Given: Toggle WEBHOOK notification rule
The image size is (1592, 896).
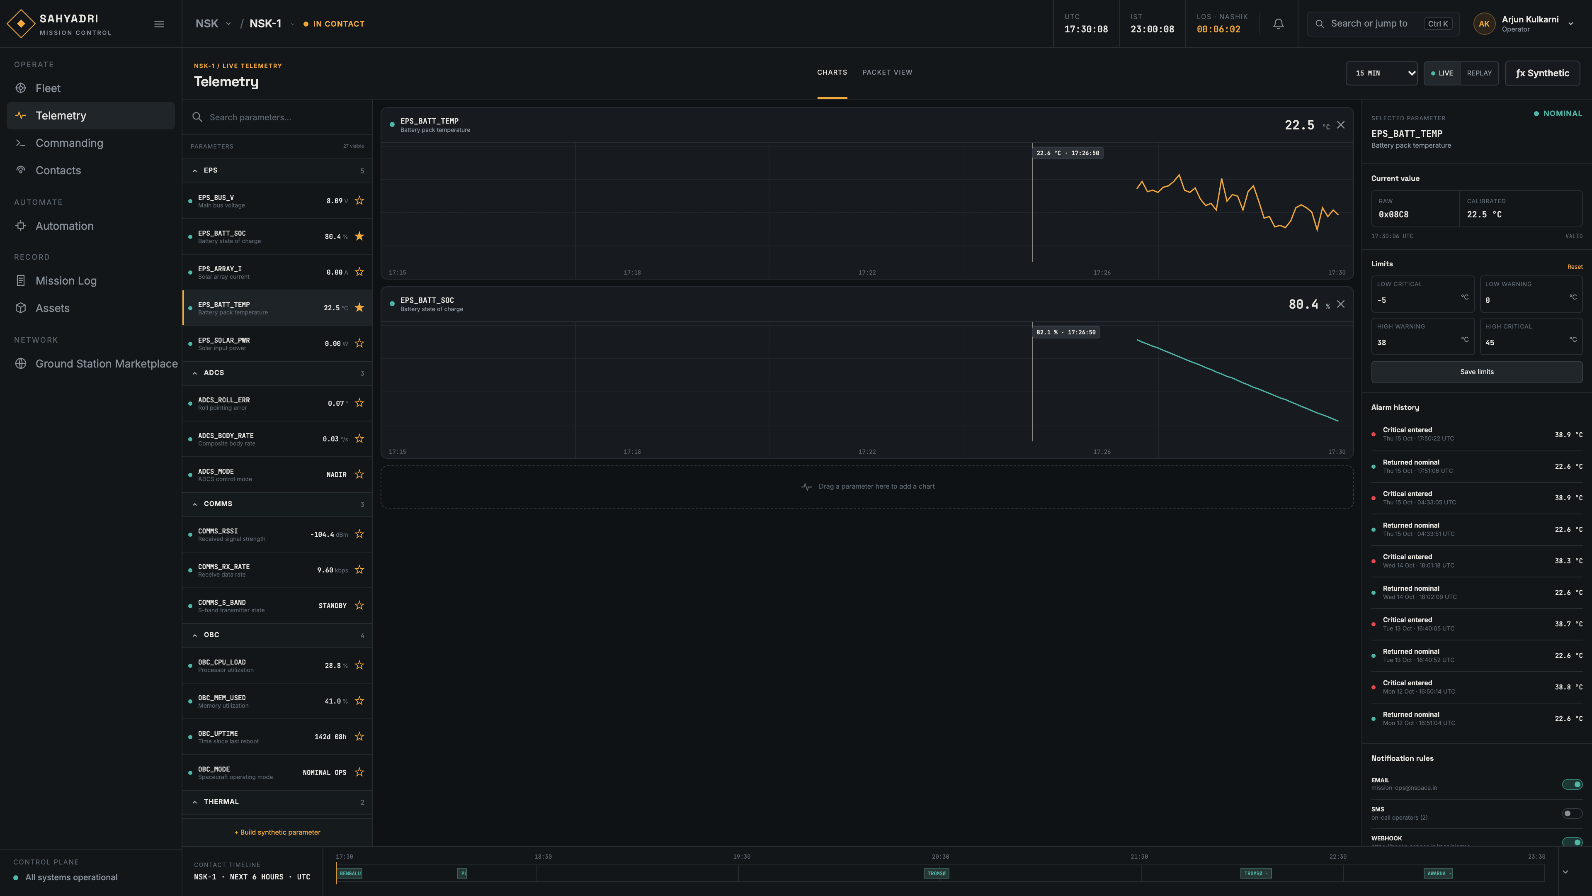Looking at the screenshot, I should [x=1572, y=842].
